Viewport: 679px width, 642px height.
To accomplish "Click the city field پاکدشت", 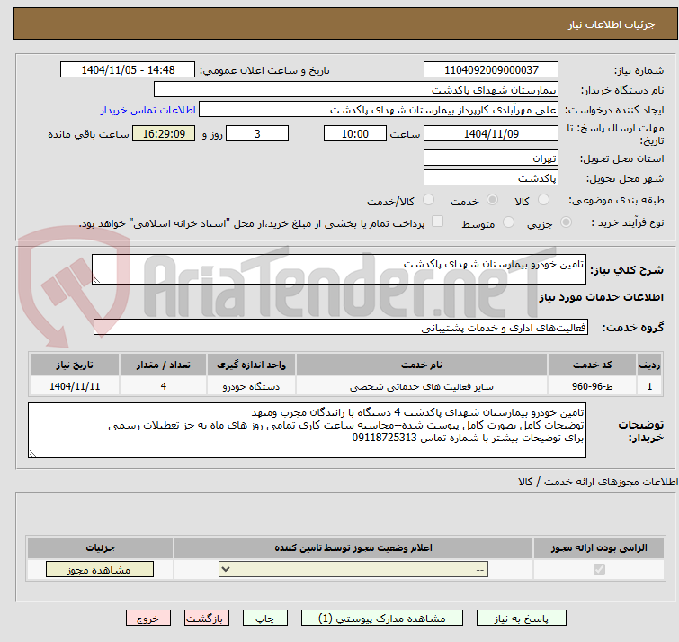I will pyautogui.click(x=491, y=178).
